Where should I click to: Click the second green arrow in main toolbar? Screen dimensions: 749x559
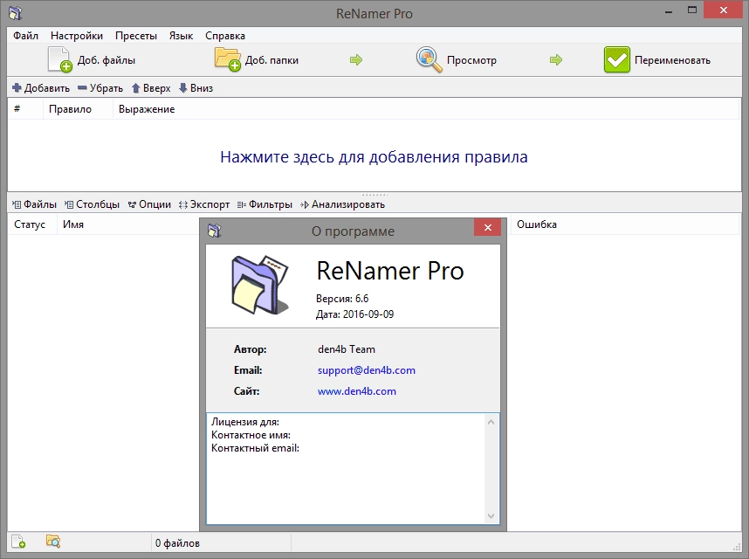[555, 59]
